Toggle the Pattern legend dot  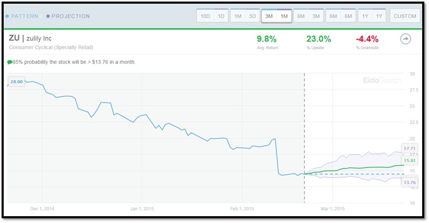(x=7, y=16)
